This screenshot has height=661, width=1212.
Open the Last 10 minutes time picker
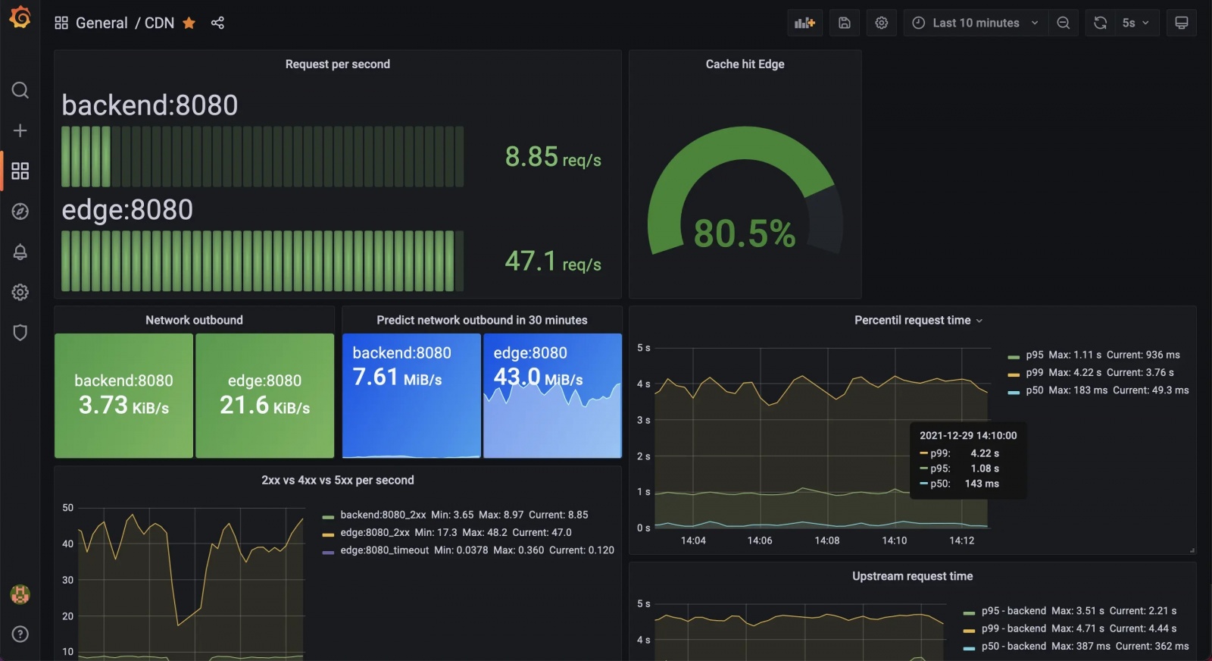tap(976, 23)
